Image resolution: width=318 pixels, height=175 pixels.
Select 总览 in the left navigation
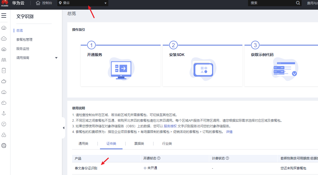20,30
